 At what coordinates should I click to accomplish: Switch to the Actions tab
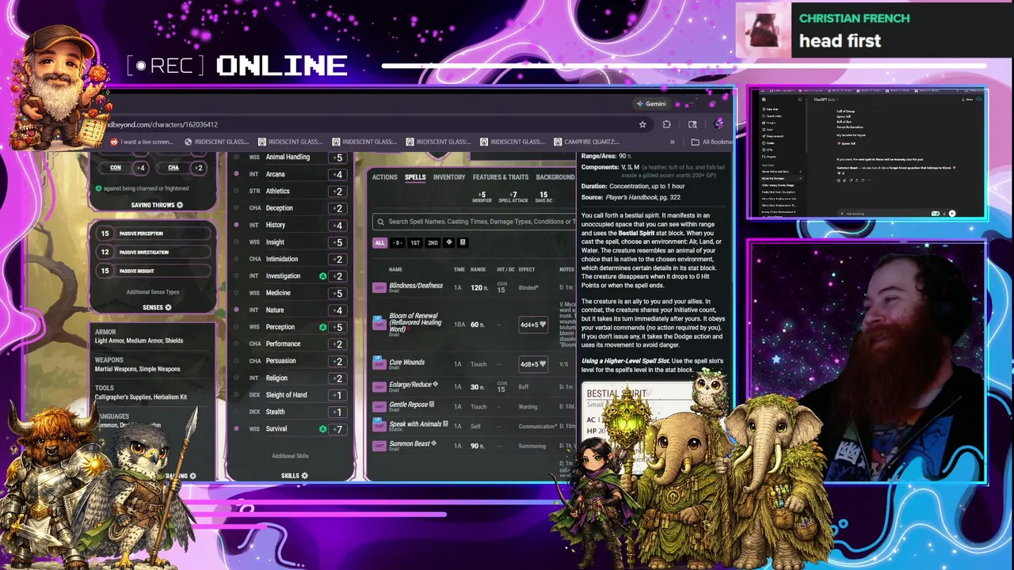(x=384, y=177)
